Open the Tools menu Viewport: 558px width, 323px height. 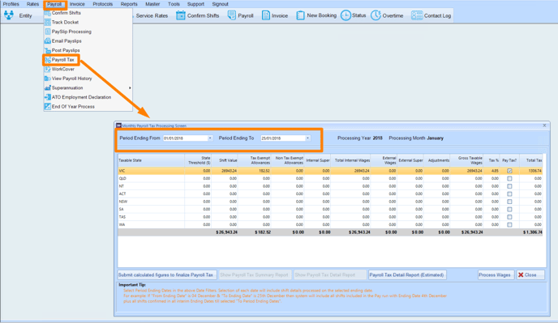(x=174, y=4)
